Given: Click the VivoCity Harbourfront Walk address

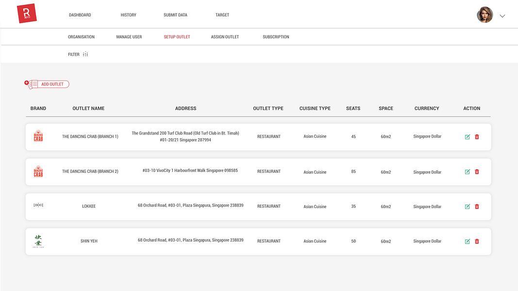Looking at the screenshot, I should pyautogui.click(x=190, y=171).
